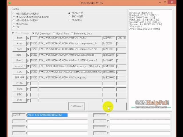Enable the Master Rom checkbox
Image resolution: width=183 pixels, height=137 pixels.
[54, 33]
